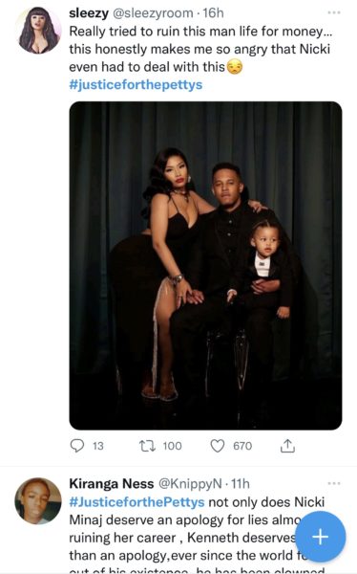Viewport: 357px width, 574px height.
Task: View the Kiranga Ness display name profile
Action: 112,483
